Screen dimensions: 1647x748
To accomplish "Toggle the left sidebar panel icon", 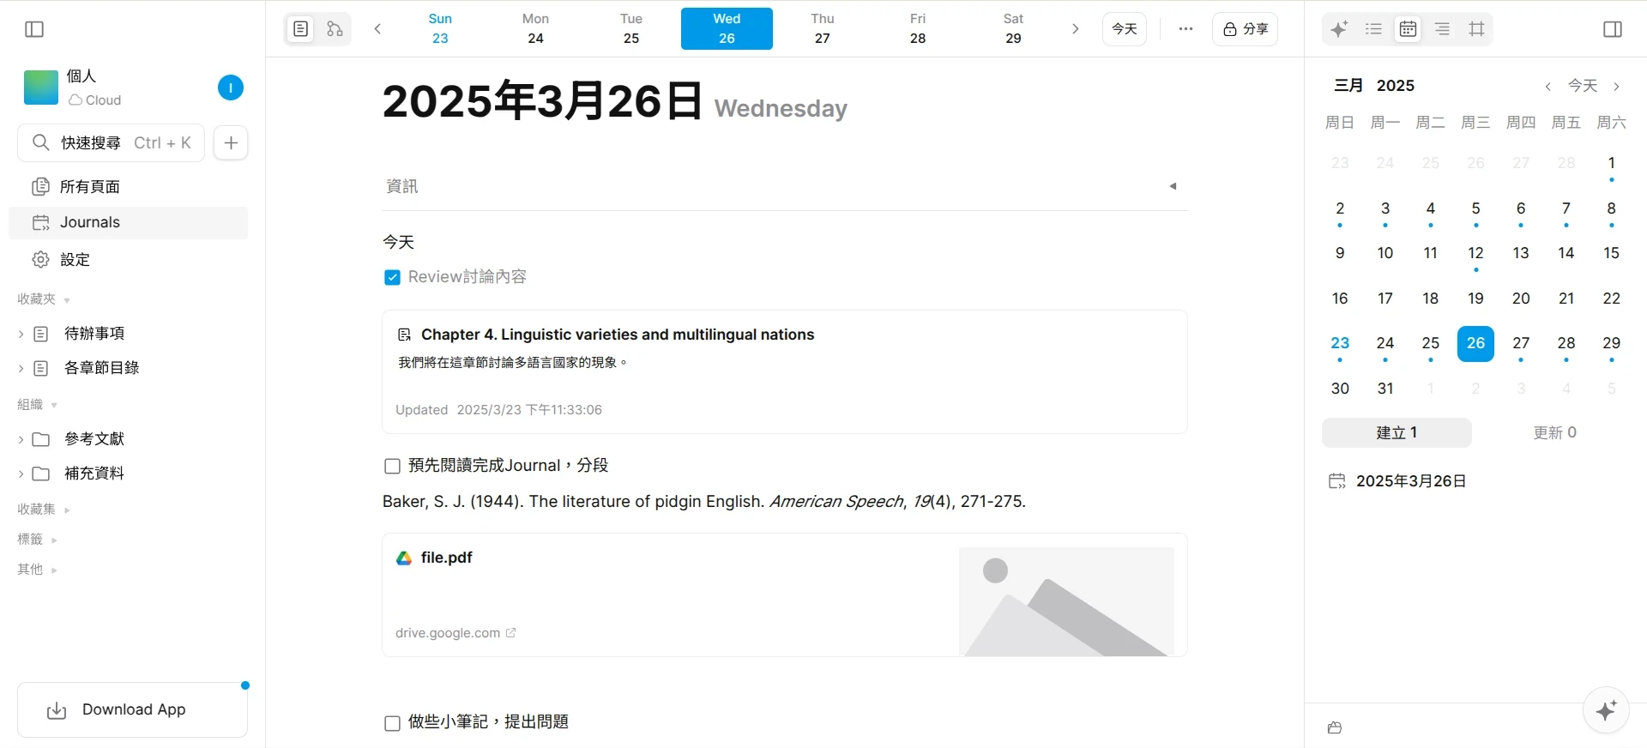I will (34, 29).
